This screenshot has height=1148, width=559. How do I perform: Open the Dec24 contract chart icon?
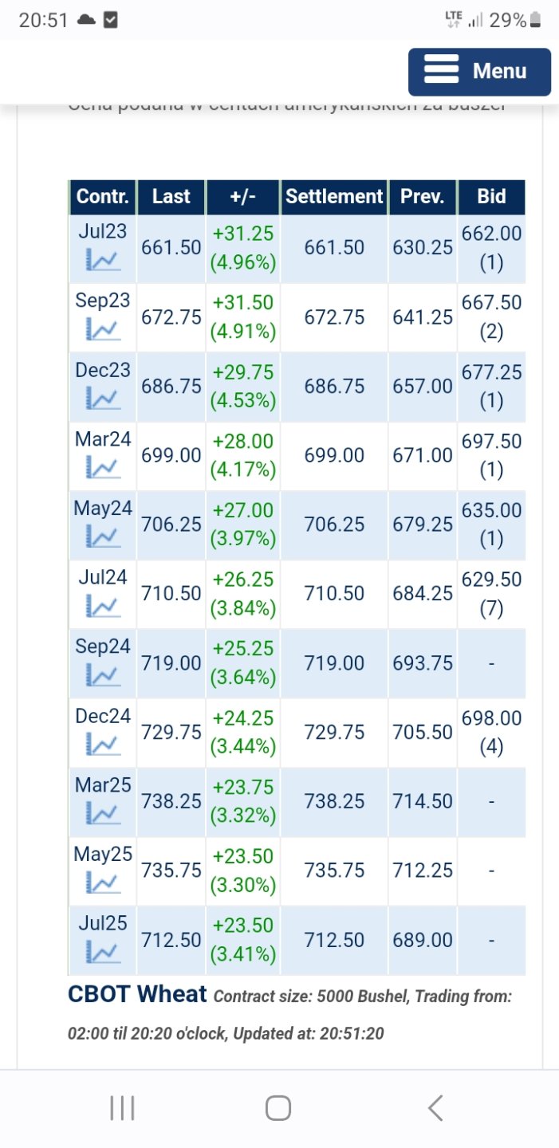tap(103, 745)
